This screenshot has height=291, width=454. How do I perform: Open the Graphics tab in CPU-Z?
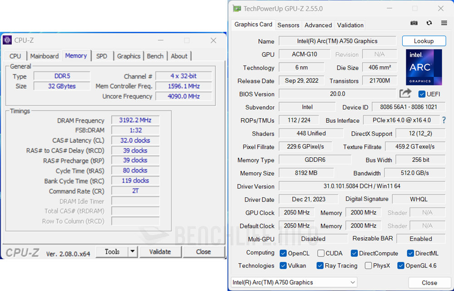[x=129, y=56]
